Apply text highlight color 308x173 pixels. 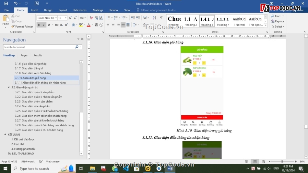[81, 25]
